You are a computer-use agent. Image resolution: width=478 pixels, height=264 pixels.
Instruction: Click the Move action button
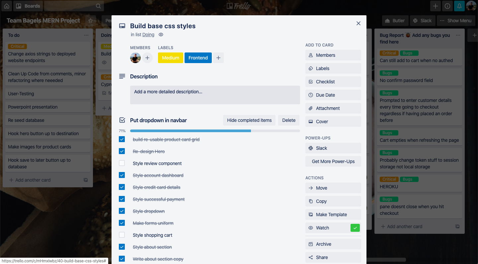[333, 188]
